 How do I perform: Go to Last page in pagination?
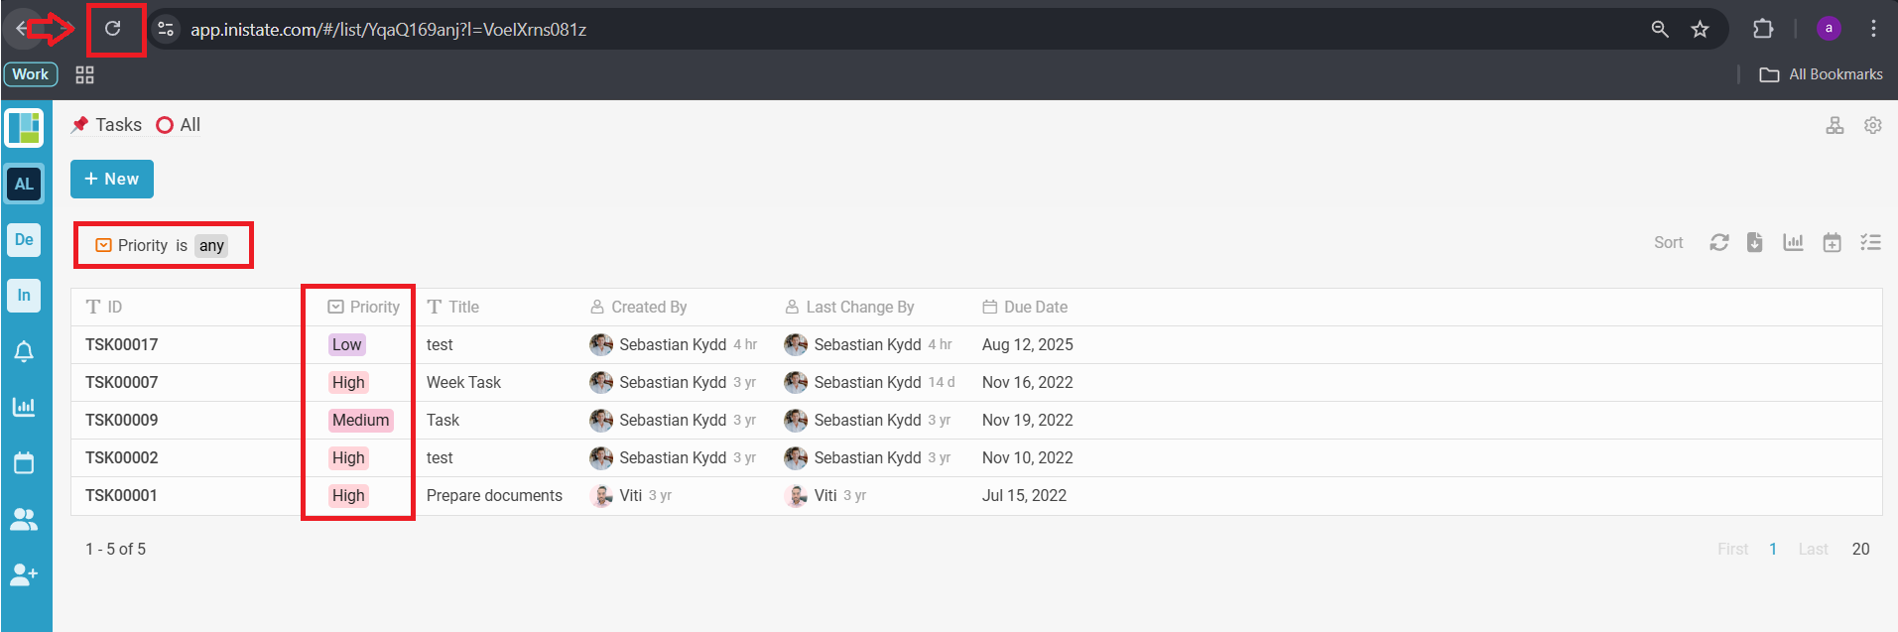click(1814, 549)
